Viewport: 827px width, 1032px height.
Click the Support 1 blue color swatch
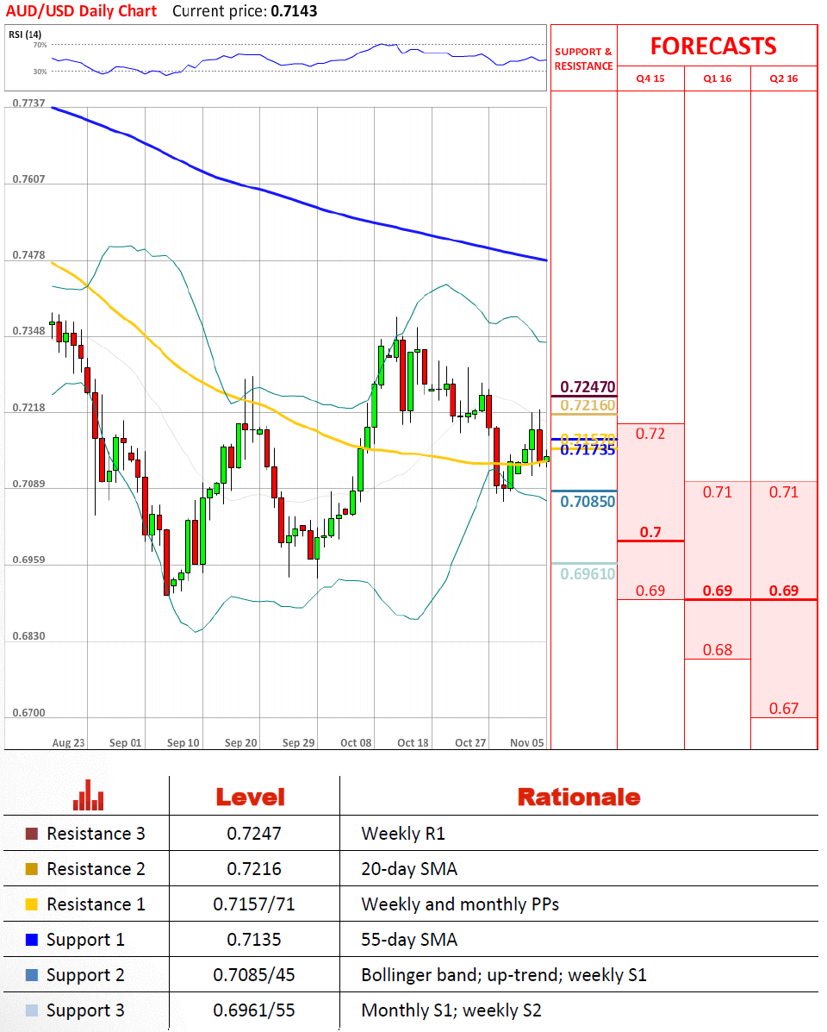(32, 940)
